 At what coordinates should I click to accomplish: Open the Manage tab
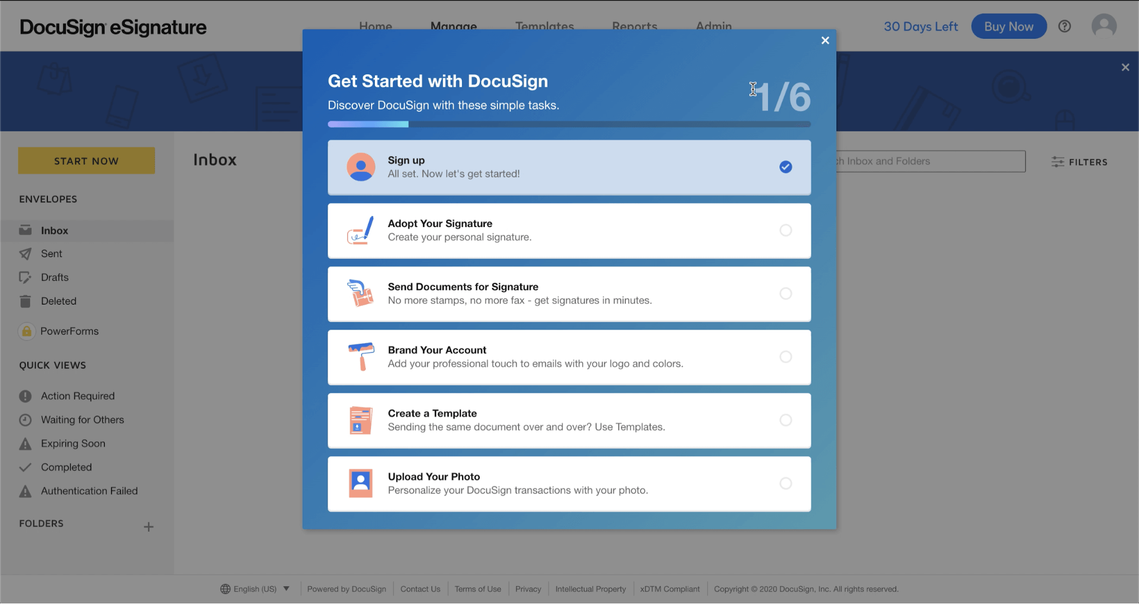tap(454, 26)
